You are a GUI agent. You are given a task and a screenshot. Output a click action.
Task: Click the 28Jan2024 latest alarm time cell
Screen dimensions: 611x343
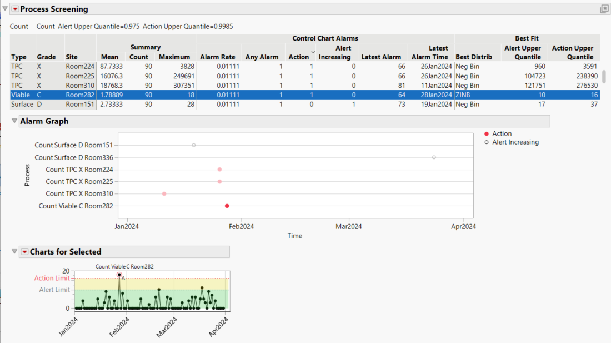pos(436,95)
